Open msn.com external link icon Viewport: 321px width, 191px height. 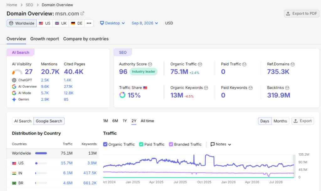point(82,13)
